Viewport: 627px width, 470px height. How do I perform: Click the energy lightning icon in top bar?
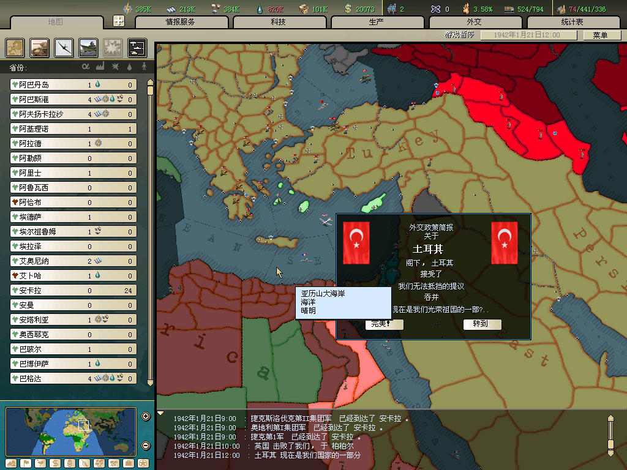click(127, 9)
